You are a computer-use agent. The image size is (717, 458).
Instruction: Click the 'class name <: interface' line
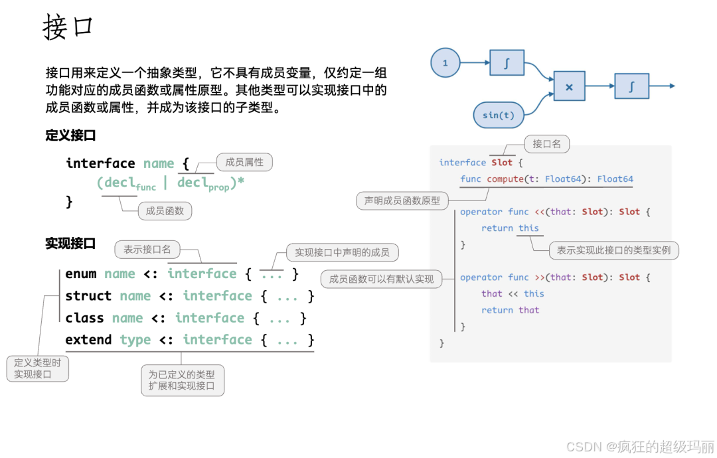186,318
